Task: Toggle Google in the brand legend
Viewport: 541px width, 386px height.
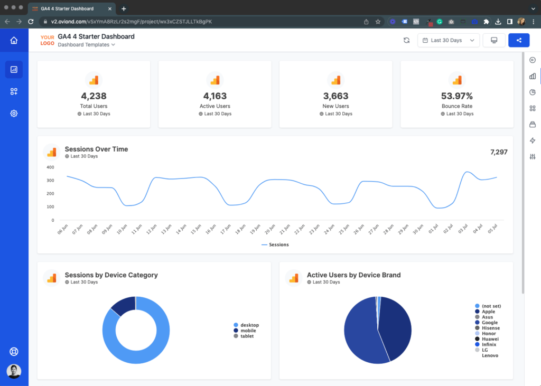Action: tap(486, 323)
